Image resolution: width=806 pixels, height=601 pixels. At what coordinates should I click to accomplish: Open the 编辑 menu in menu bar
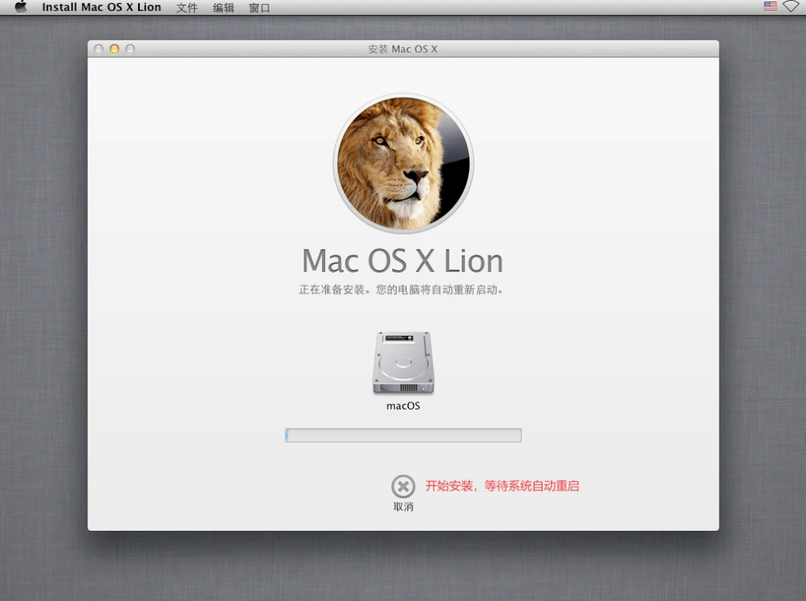click(224, 8)
